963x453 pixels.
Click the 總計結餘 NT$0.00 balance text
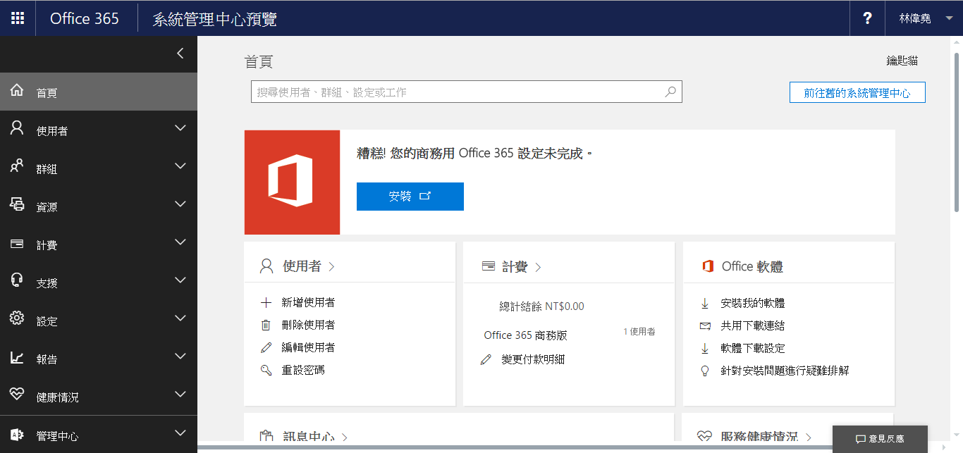pos(541,306)
